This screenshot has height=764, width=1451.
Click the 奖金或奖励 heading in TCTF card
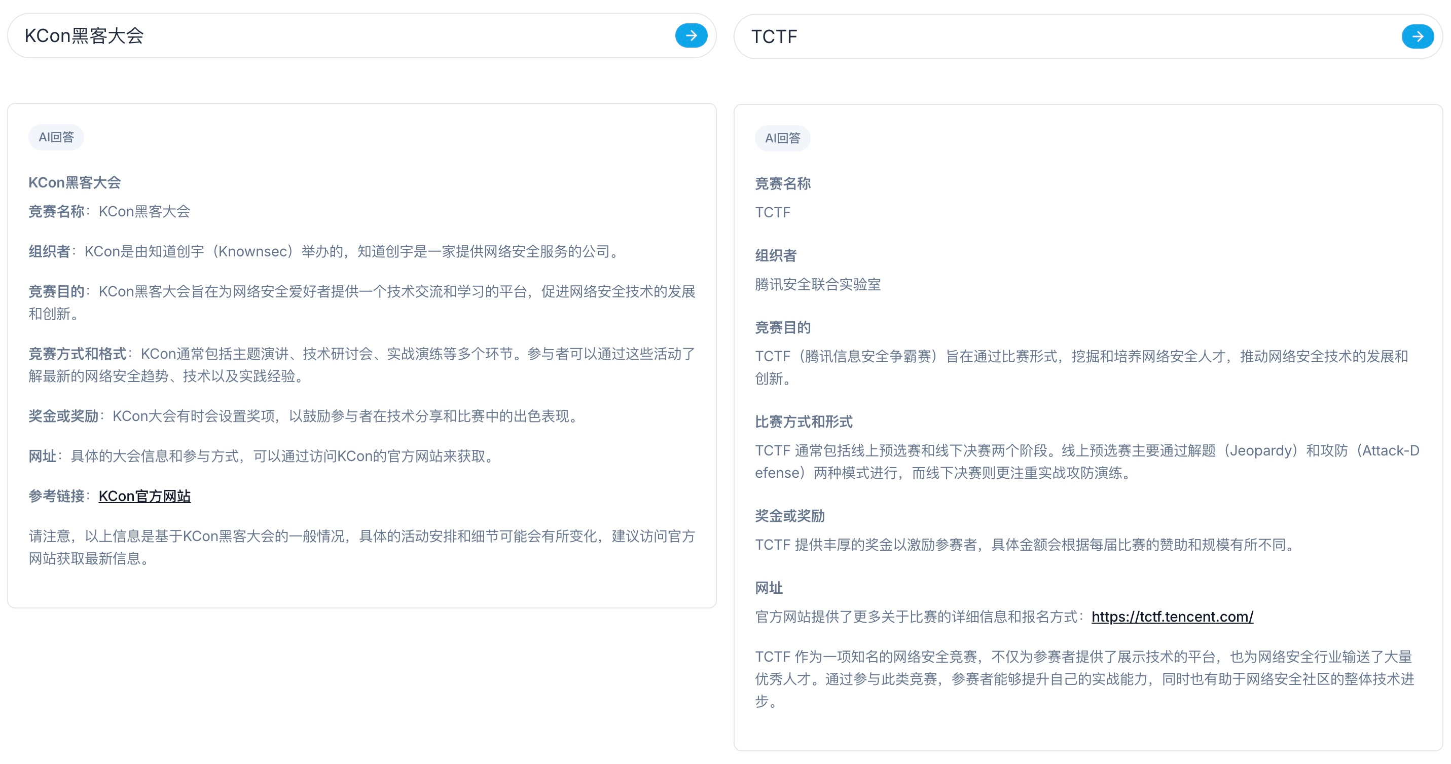click(x=789, y=516)
